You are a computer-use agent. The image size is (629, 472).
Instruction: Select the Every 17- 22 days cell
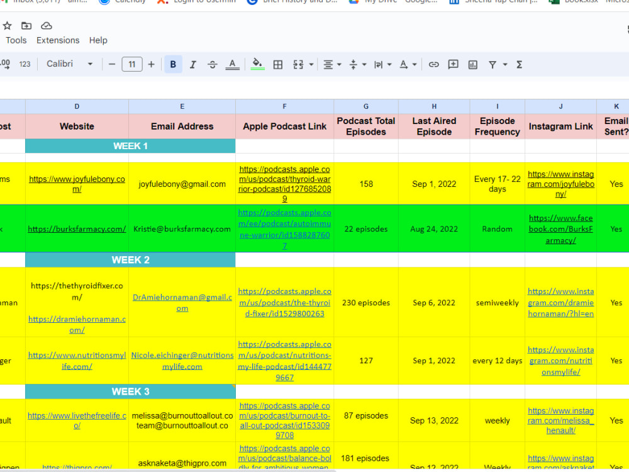498,184
